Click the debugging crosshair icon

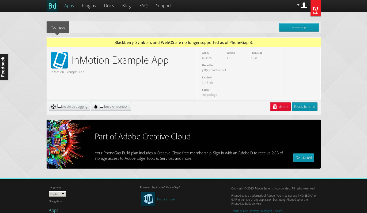[53, 107]
